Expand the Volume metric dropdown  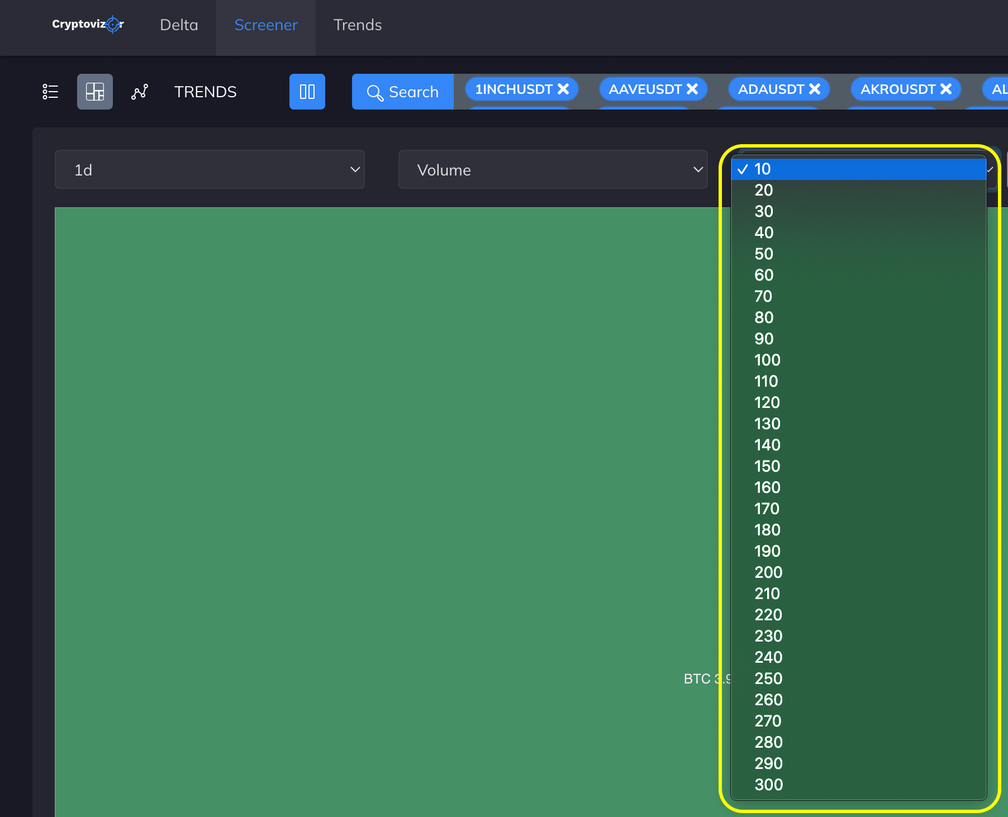(553, 169)
